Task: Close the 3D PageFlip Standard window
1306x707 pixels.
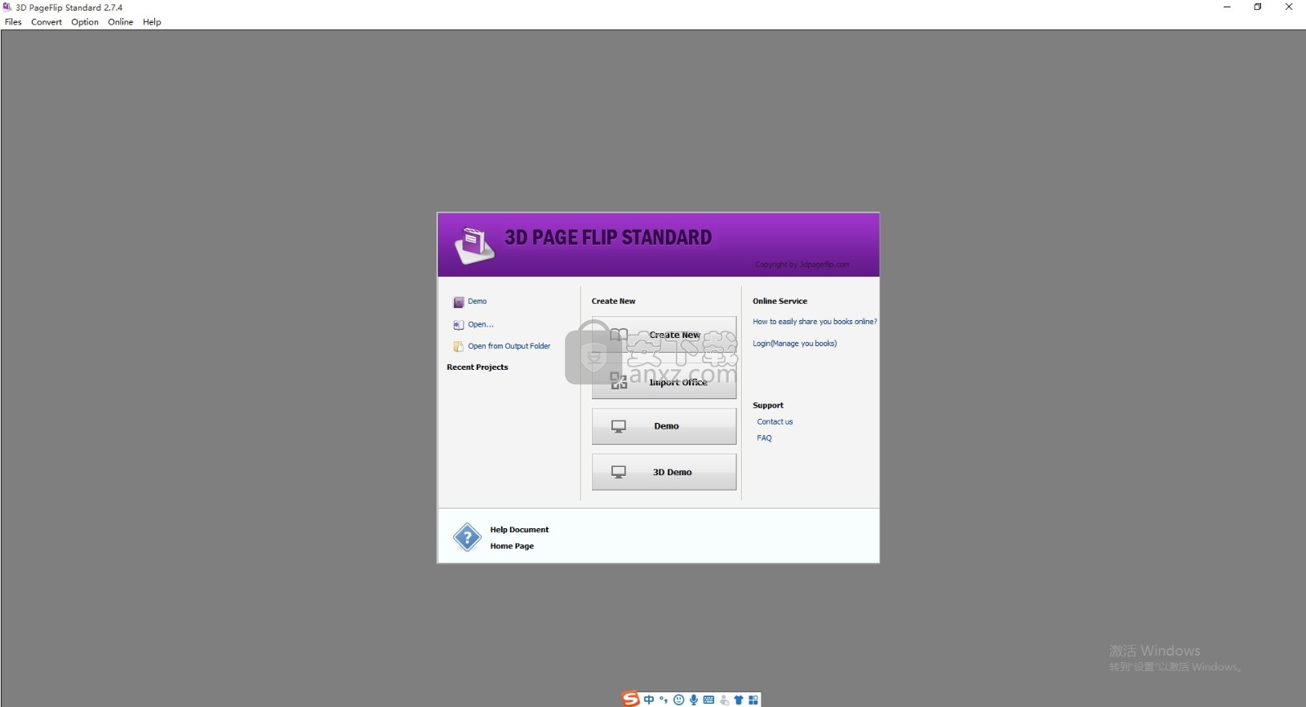Action: (1289, 7)
